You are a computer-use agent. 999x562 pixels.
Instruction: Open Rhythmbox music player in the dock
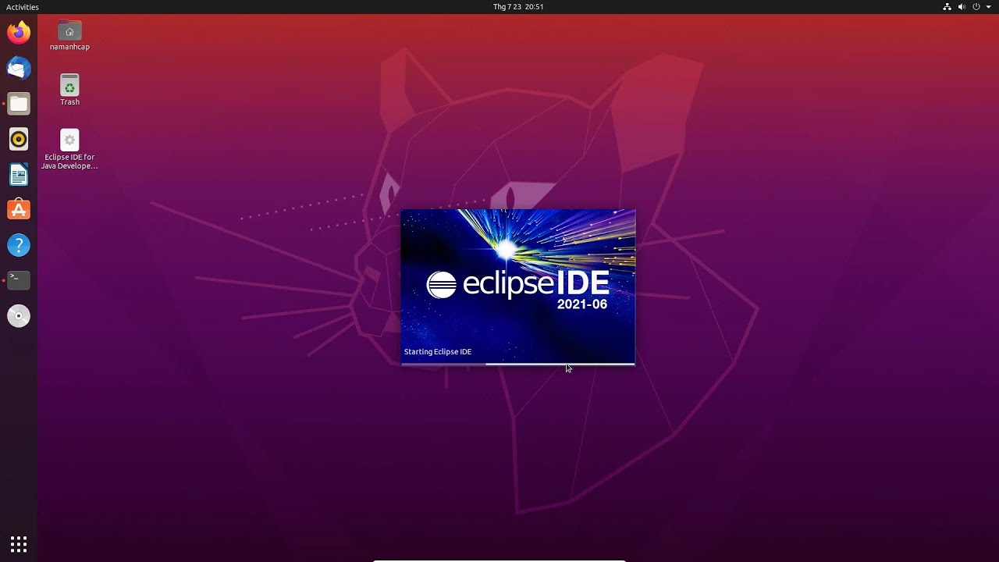19,139
